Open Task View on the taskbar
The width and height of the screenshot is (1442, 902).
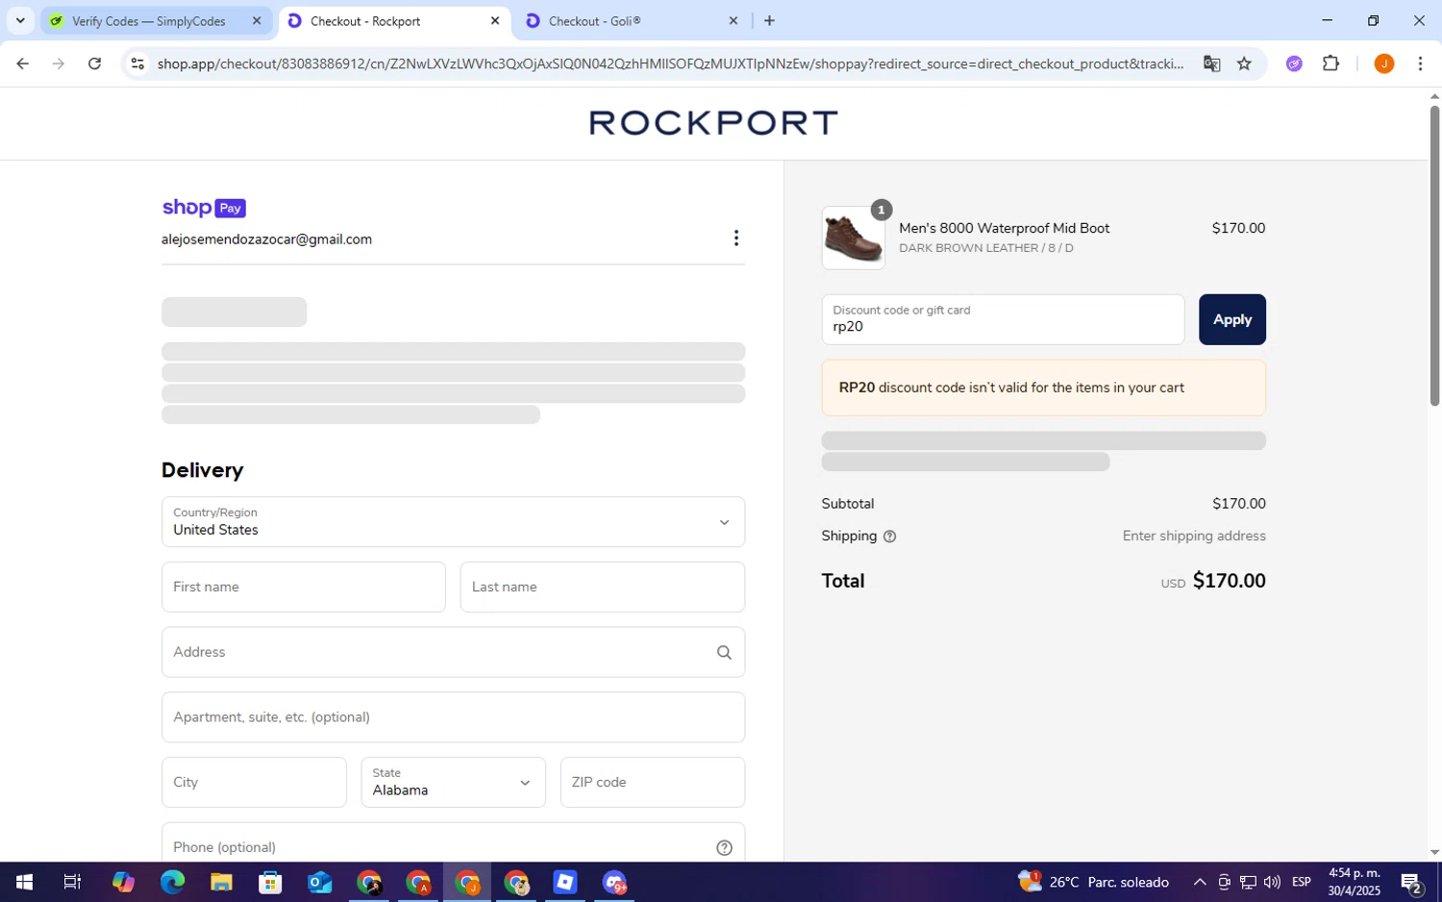click(x=72, y=882)
